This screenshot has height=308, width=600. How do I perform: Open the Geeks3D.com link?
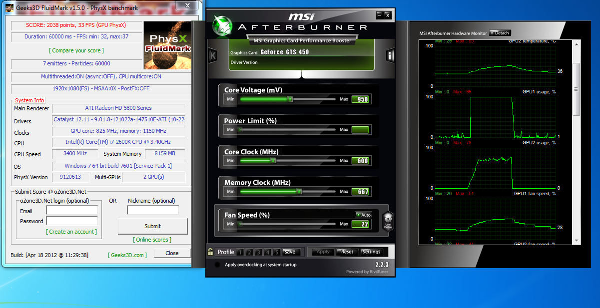click(127, 255)
